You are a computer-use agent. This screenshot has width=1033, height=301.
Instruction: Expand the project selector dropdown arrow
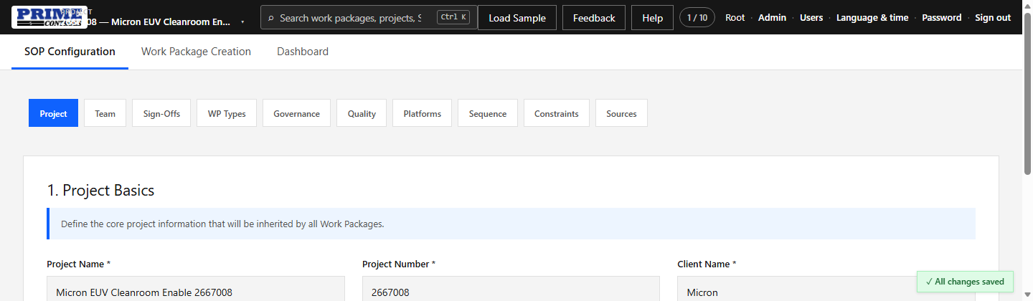[x=242, y=21]
